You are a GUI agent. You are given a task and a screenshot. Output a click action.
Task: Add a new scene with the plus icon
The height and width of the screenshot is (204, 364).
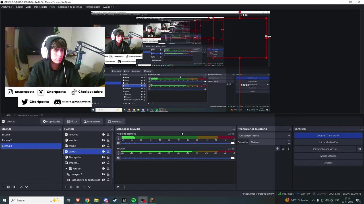click(x=3, y=187)
